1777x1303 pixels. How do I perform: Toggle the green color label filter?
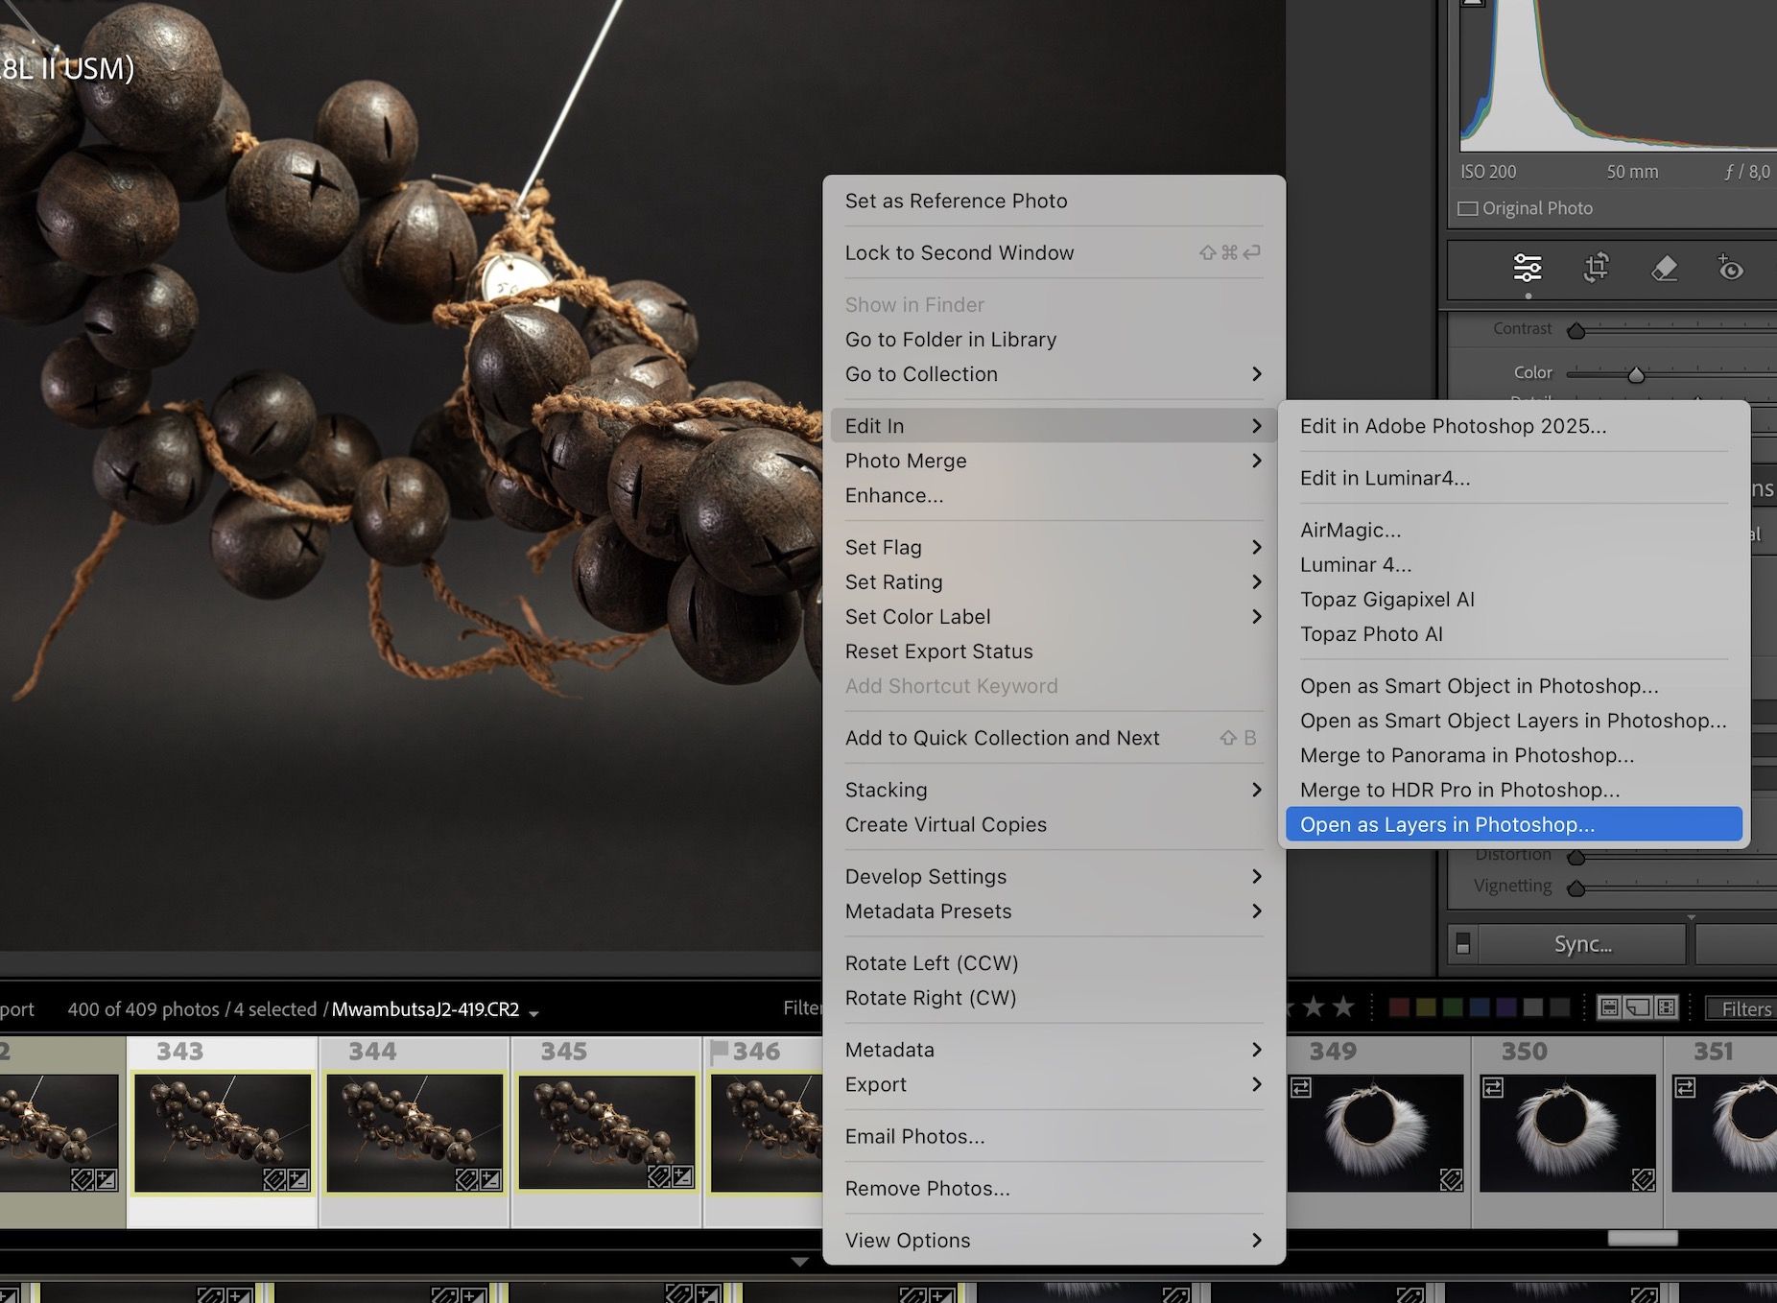tap(1454, 1007)
